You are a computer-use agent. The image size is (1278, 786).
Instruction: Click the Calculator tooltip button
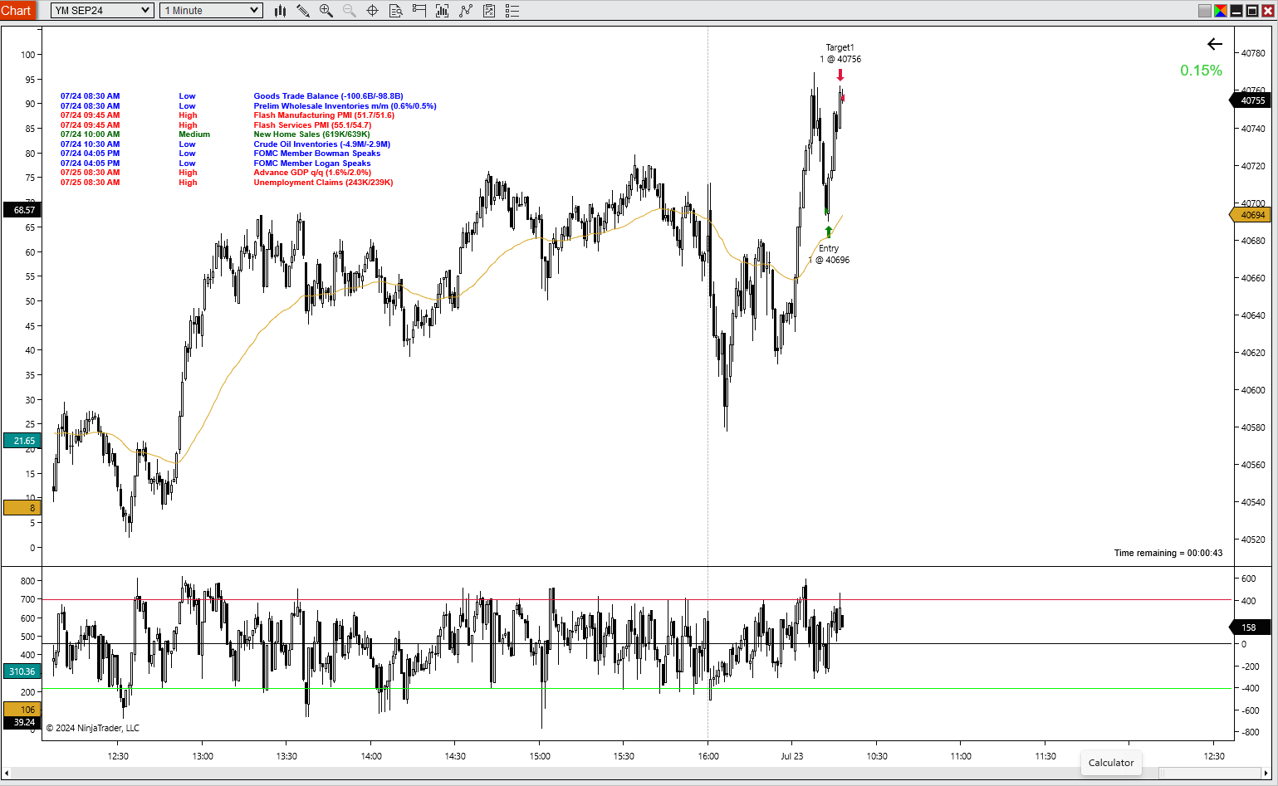(x=1111, y=763)
